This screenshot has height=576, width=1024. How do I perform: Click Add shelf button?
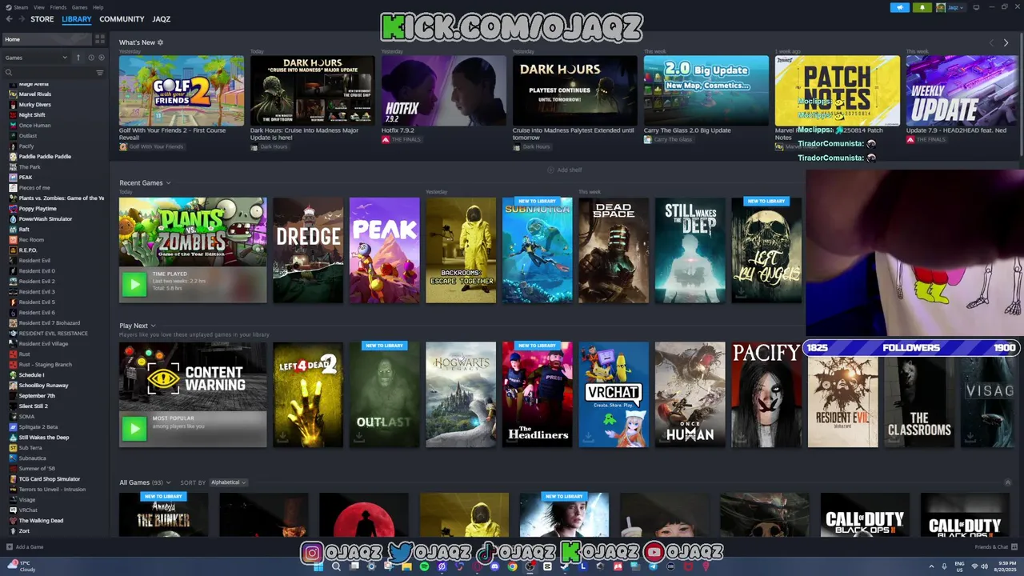564,170
